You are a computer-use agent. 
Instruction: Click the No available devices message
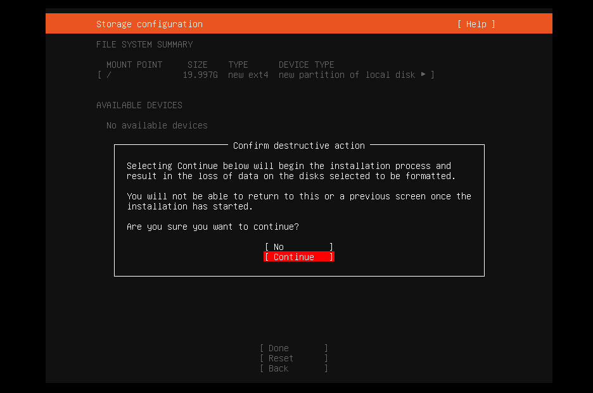coord(156,125)
